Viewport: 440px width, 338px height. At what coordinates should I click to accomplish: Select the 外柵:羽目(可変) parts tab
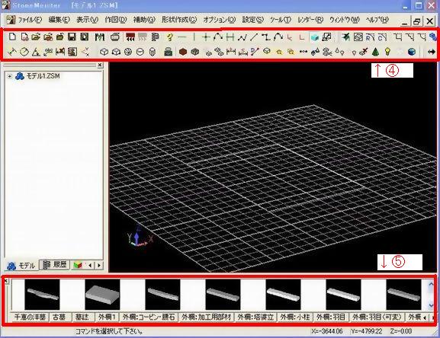coord(377,317)
